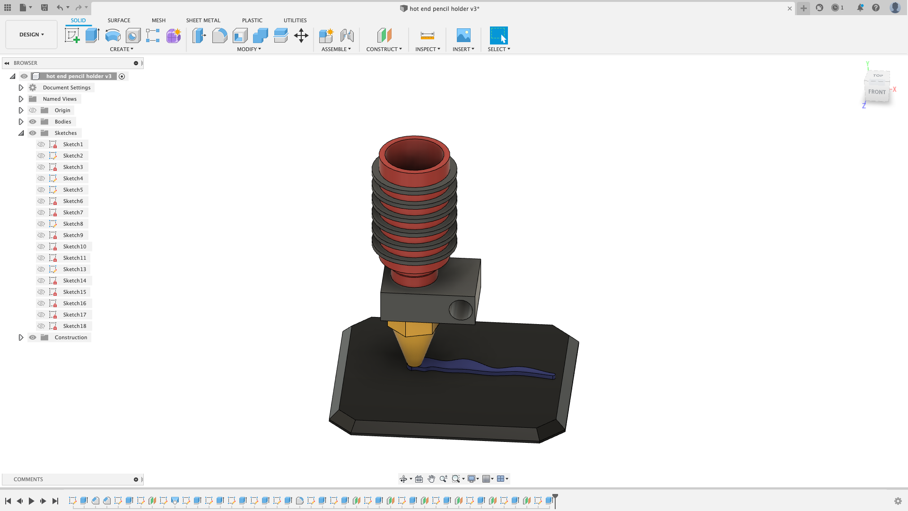Click the Create Form tool icon
Viewport: 908px width, 511px height.
click(x=174, y=35)
